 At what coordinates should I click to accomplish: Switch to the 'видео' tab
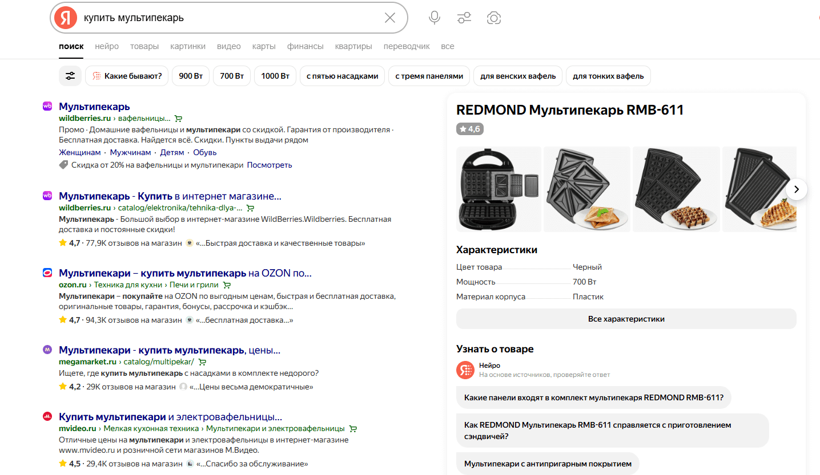click(229, 46)
